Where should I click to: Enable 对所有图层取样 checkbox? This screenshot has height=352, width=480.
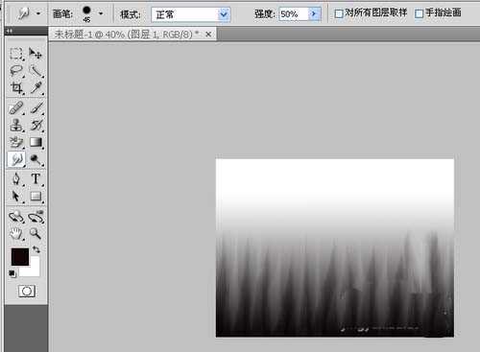point(339,13)
